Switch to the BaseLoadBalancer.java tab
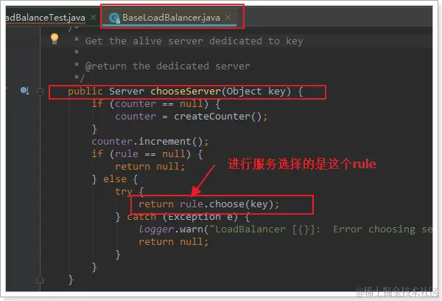Screen dimensions: 442x301 coord(171,18)
